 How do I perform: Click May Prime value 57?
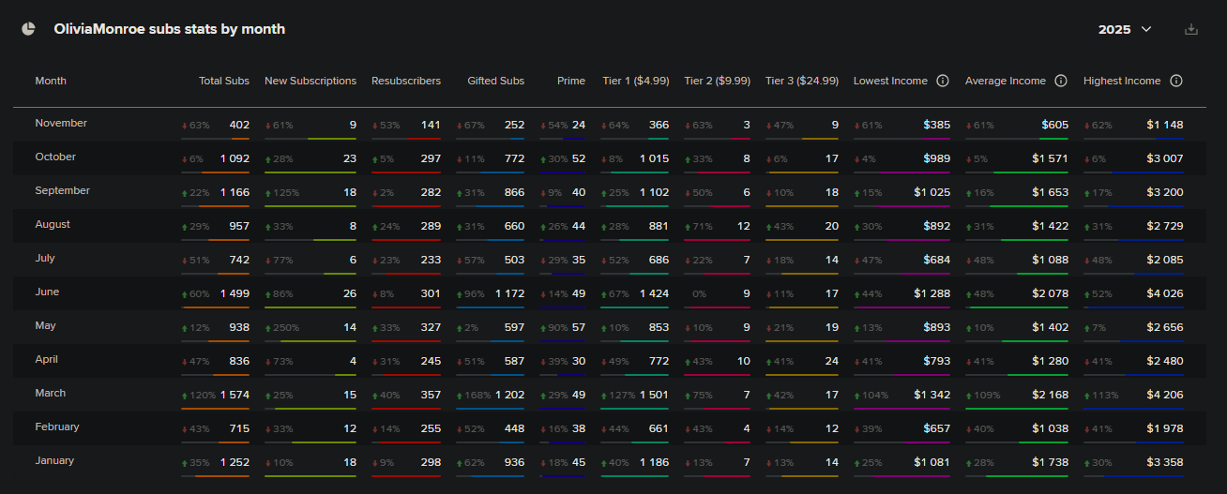coord(579,327)
